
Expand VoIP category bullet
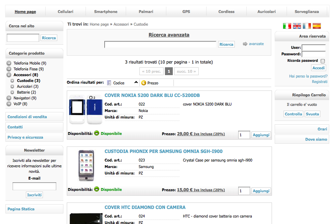tap(9, 104)
